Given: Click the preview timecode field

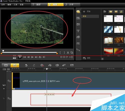Looking at the screenshot, I should point(65,57).
